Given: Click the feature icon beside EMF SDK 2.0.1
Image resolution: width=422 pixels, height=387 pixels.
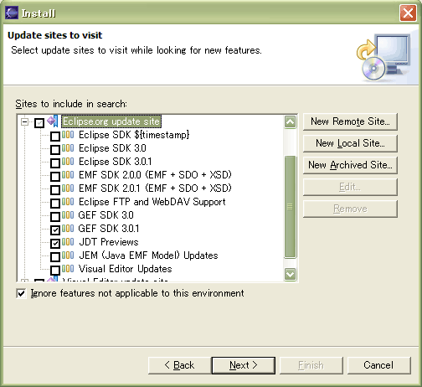Looking at the screenshot, I should tap(68, 188).
